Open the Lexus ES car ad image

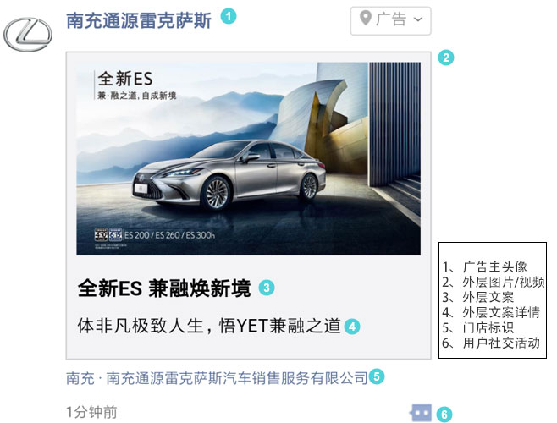tap(248, 159)
